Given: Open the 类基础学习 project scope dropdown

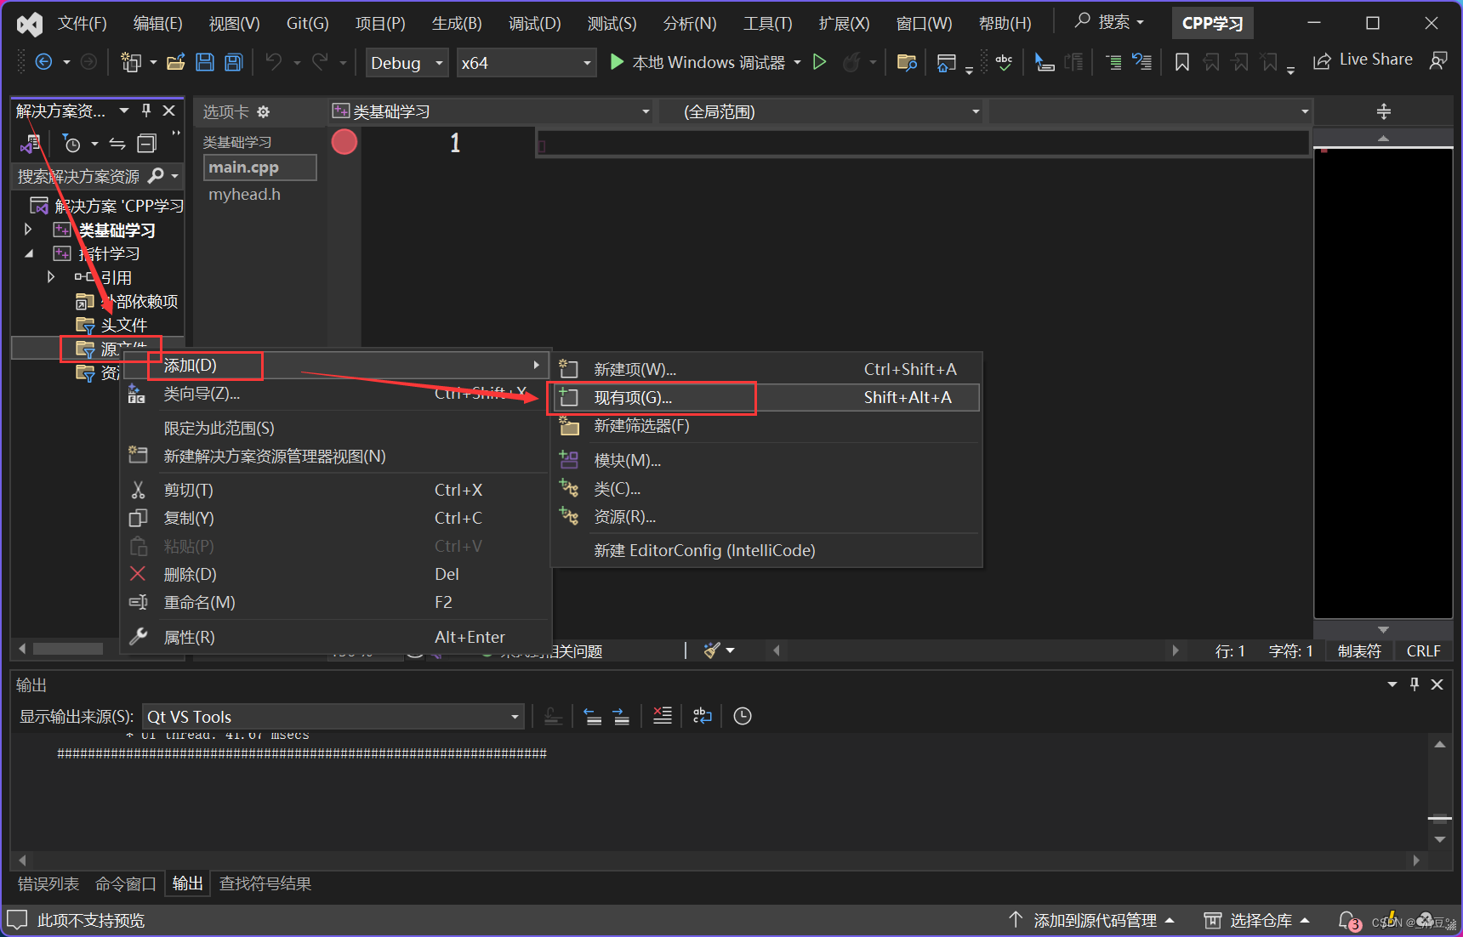Looking at the screenshot, I should coord(492,111).
